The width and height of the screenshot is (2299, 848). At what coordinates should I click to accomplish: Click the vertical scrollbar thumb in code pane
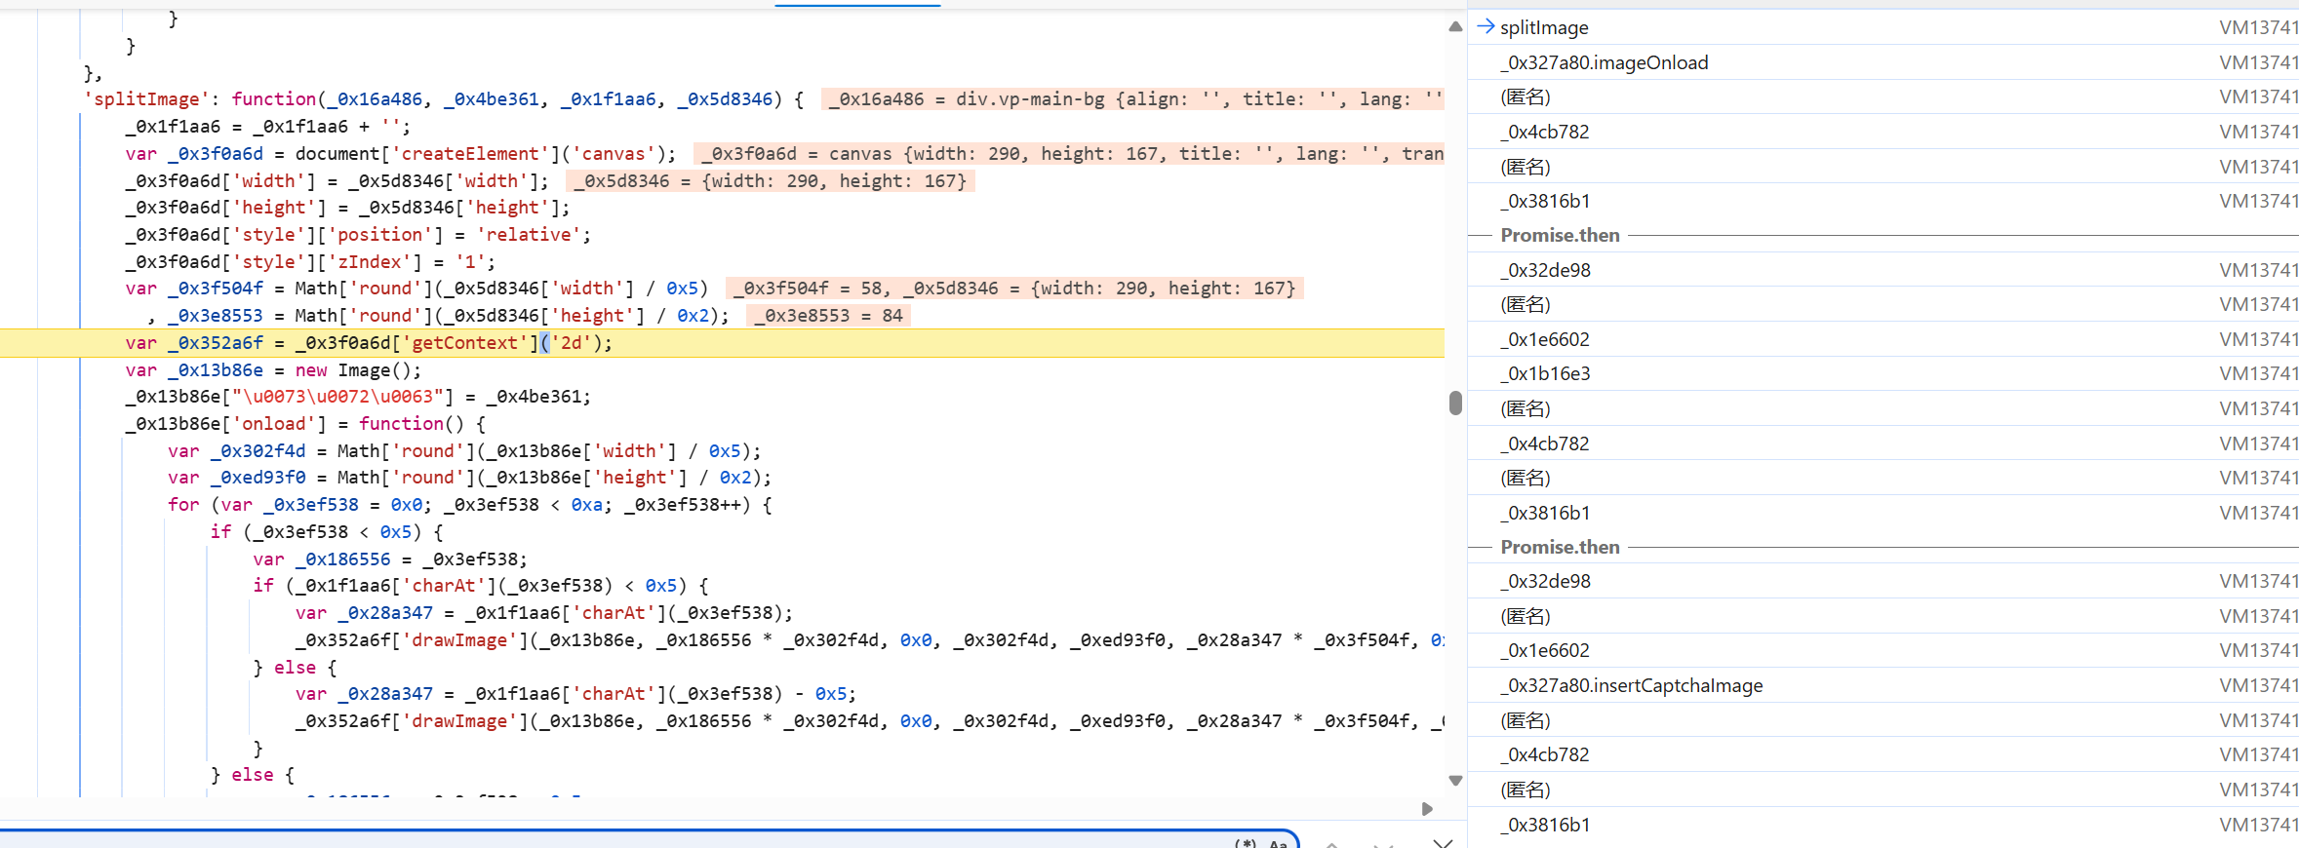(x=1455, y=403)
